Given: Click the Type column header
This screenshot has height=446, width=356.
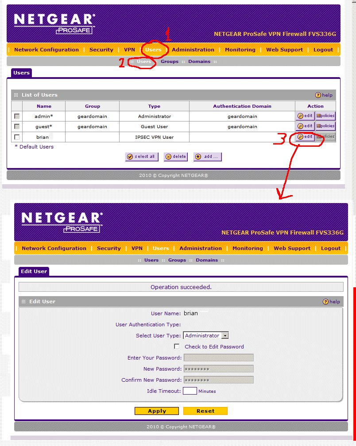Looking at the screenshot, I should pos(154,106).
